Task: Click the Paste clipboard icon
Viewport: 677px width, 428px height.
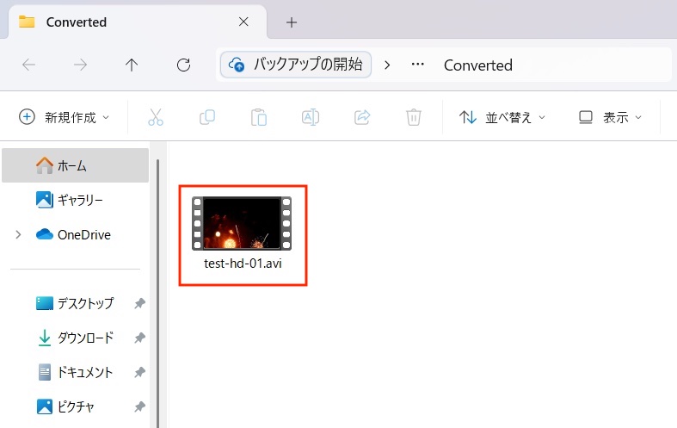Action: pyautogui.click(x=258, y=117)
